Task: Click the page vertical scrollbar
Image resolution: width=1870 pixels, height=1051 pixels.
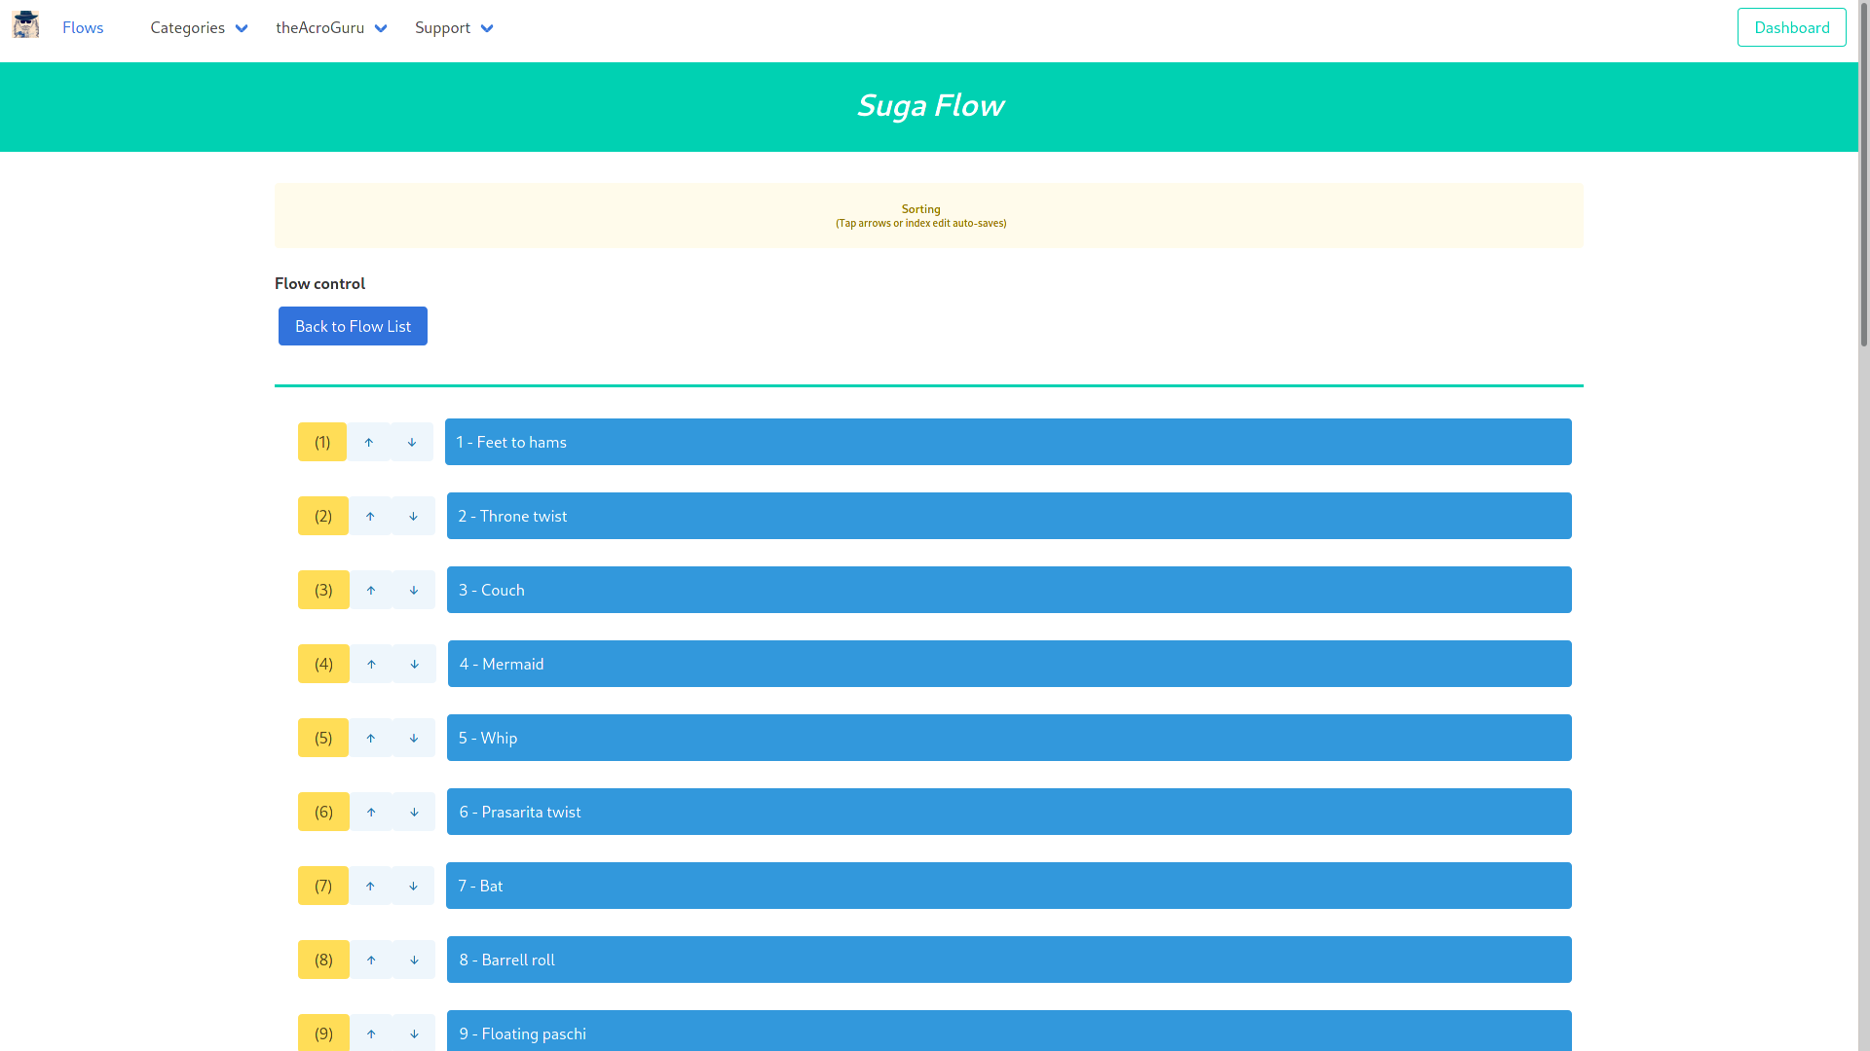Action: coord(1863,175)
